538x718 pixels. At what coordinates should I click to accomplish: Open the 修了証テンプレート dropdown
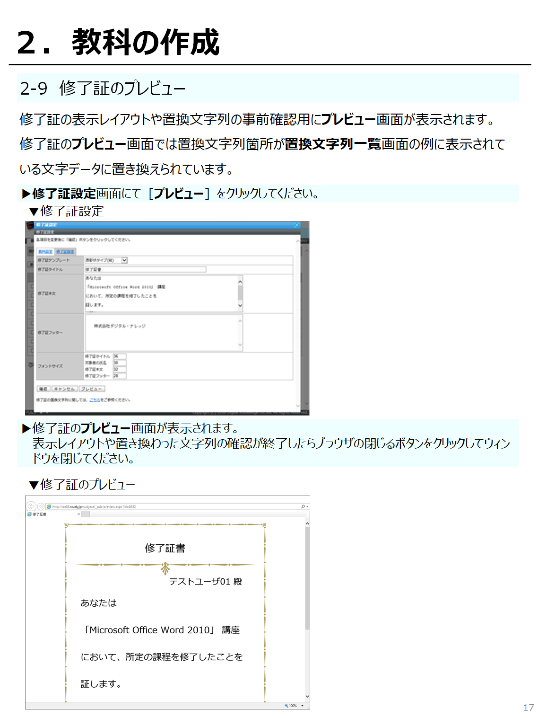click(x=124, y=260)
